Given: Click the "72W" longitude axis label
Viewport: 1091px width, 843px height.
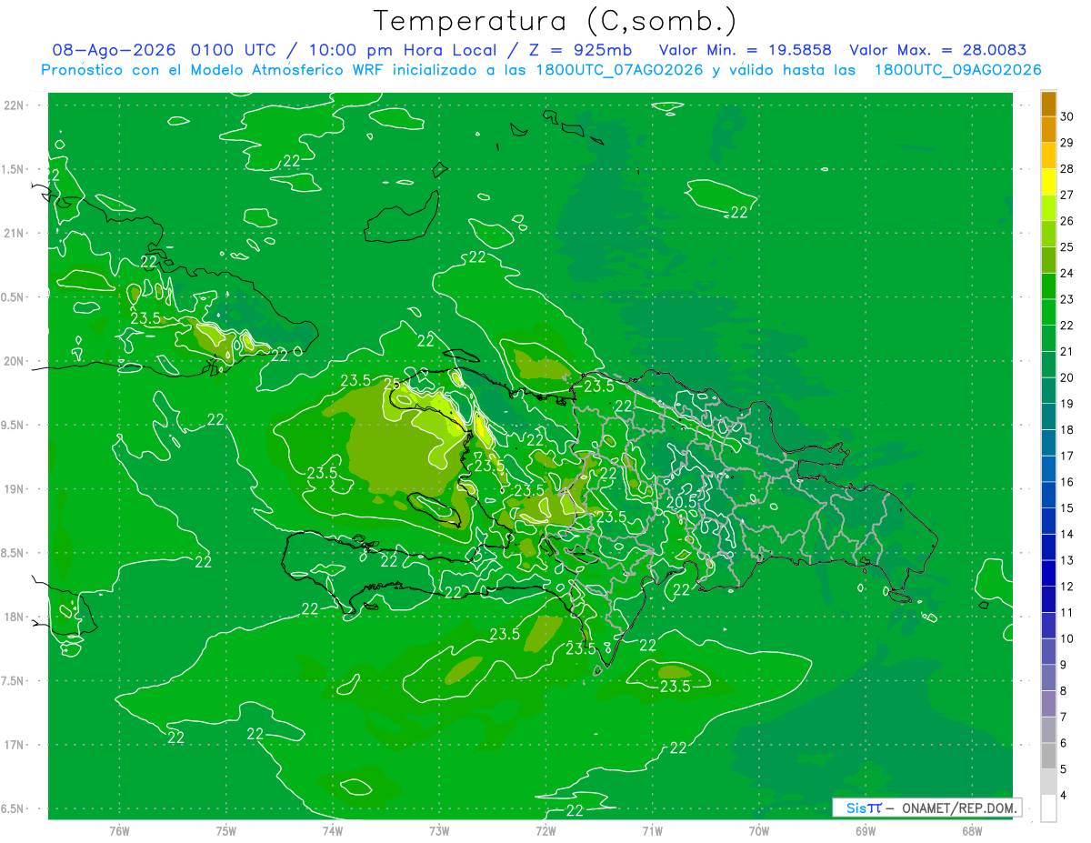Looking at the screenshot, I should tap(545, 831).
